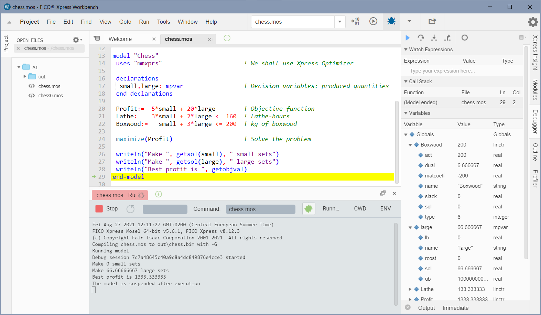Maximize the console panel

click(383, 193)
